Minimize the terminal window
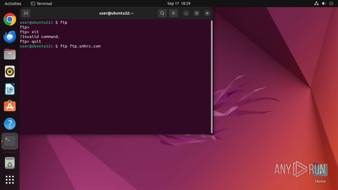The image size is (338, 190). point(186,13)
